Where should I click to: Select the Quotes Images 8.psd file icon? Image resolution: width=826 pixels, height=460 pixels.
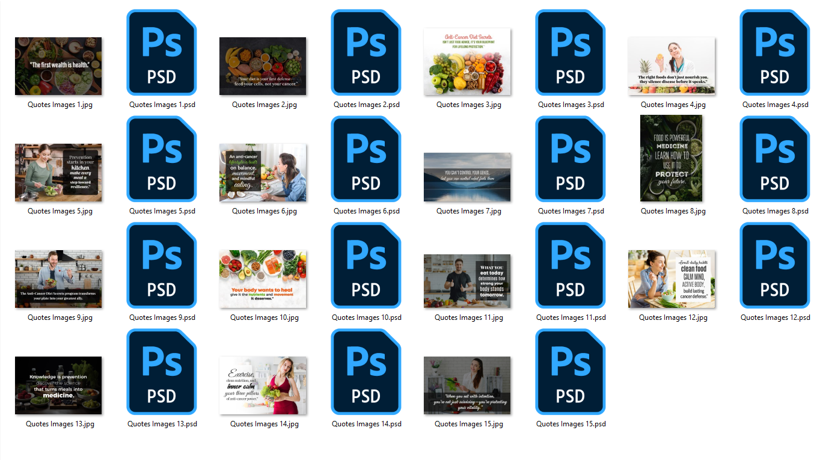click(775, 159)
